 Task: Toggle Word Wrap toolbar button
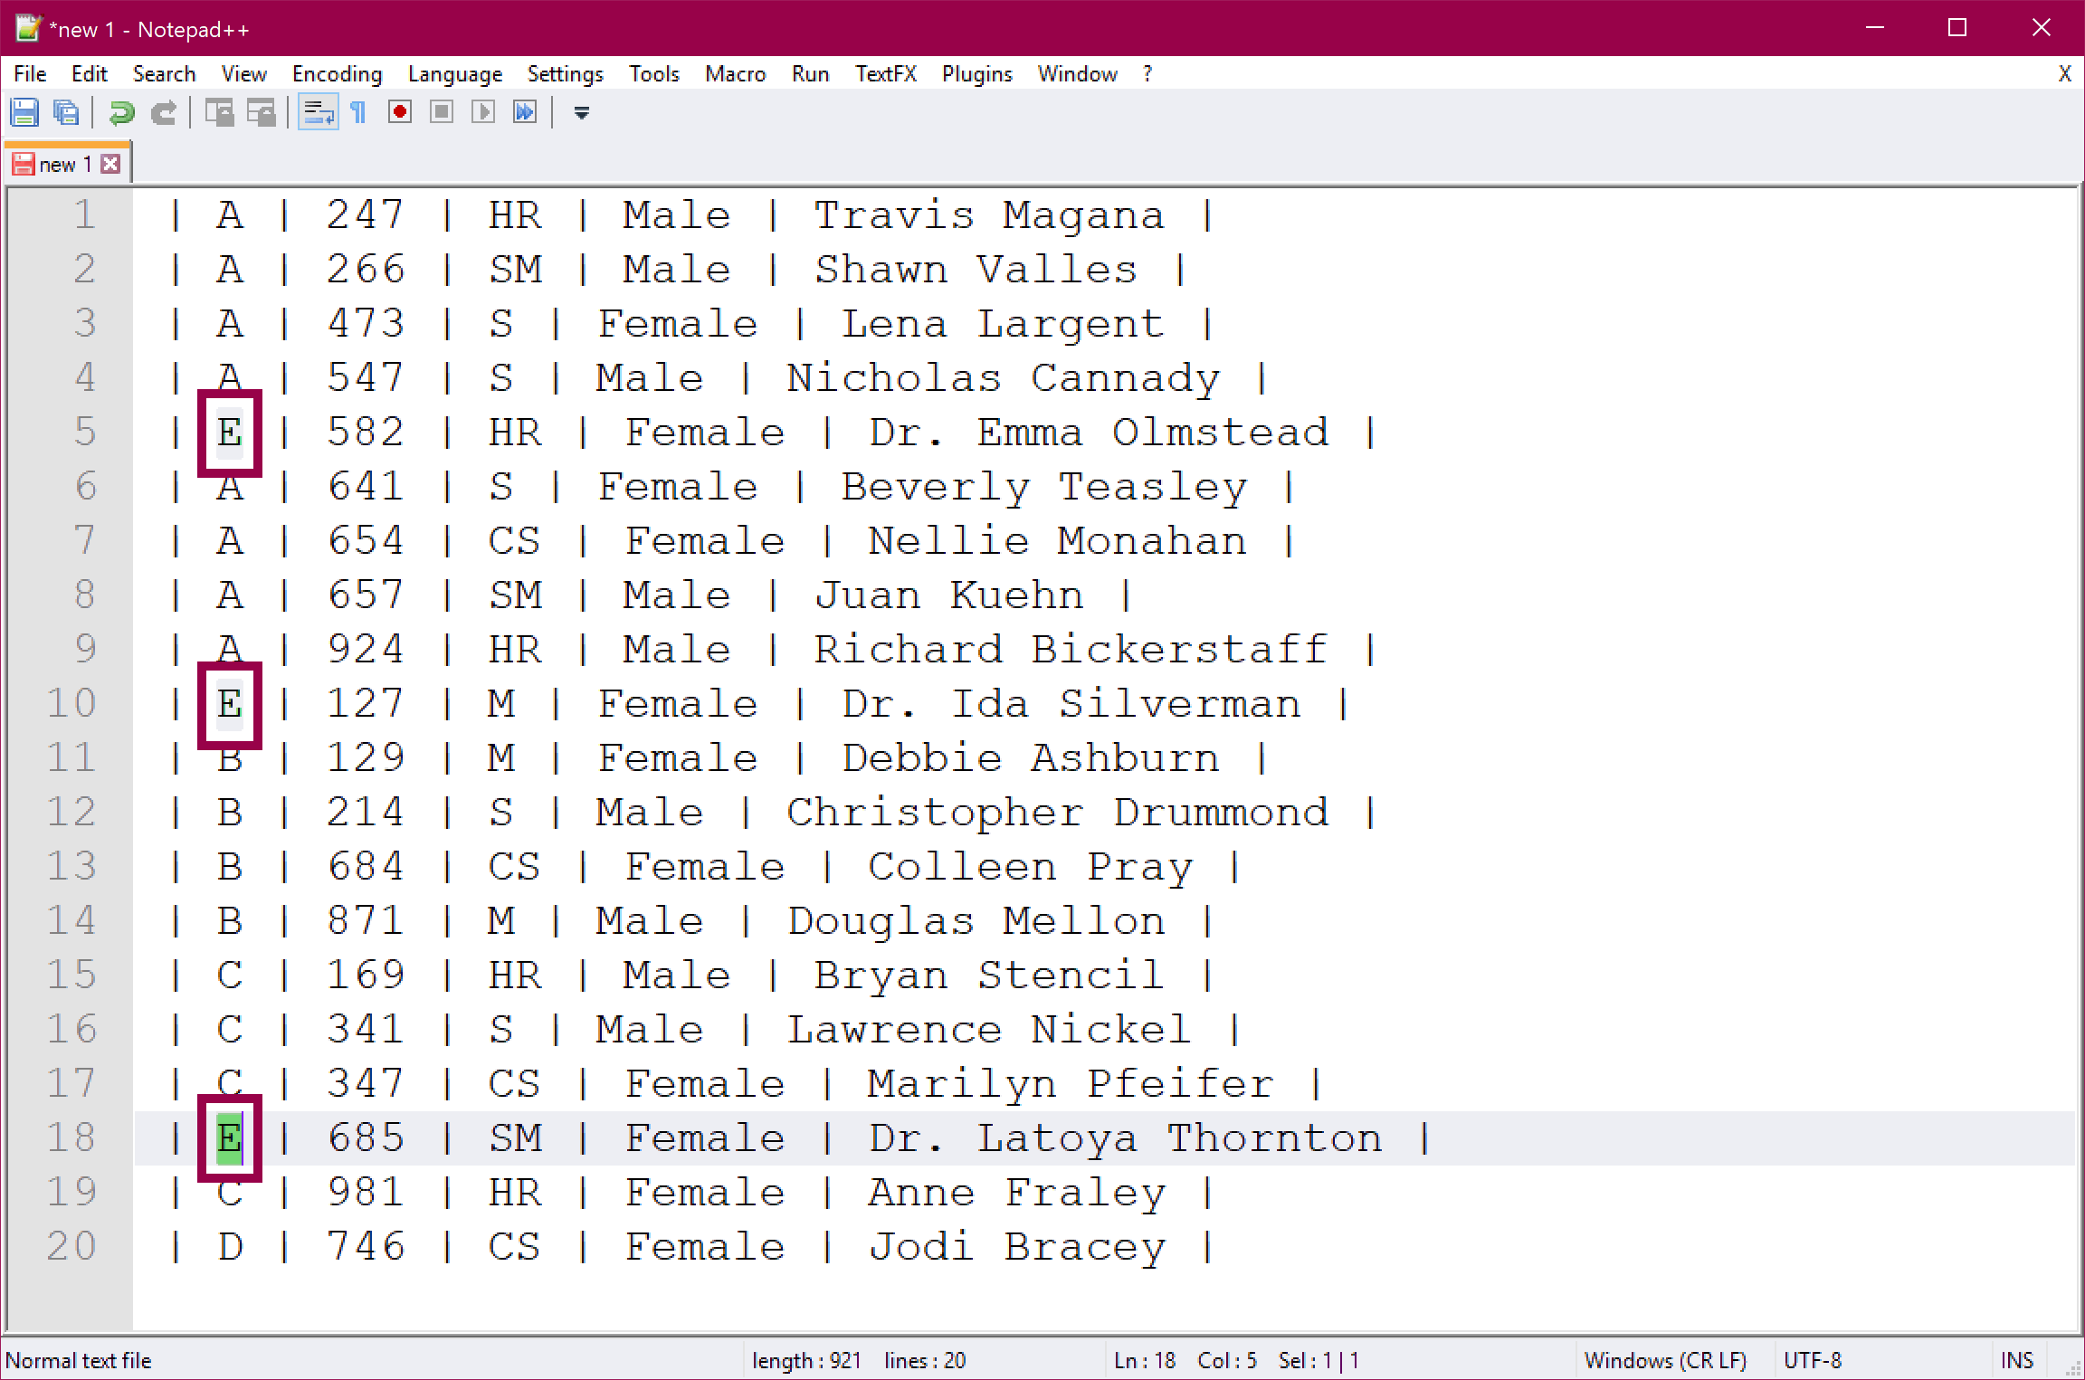[318, 112]
